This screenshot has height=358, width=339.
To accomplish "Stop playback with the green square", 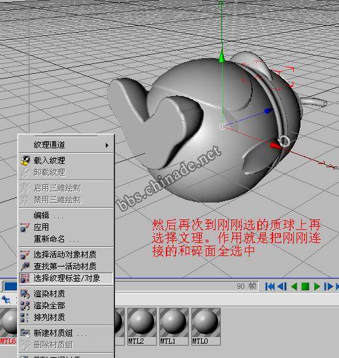I will coord(305,286).
